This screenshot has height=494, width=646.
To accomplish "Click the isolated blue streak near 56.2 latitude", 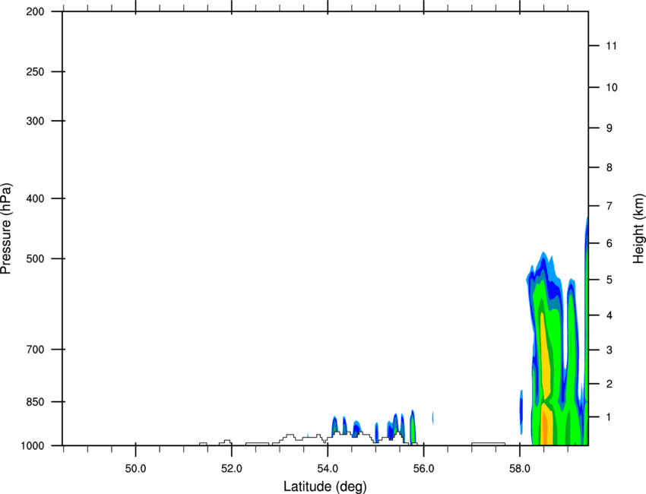I will pyautogui.click(x=432, y=418).
